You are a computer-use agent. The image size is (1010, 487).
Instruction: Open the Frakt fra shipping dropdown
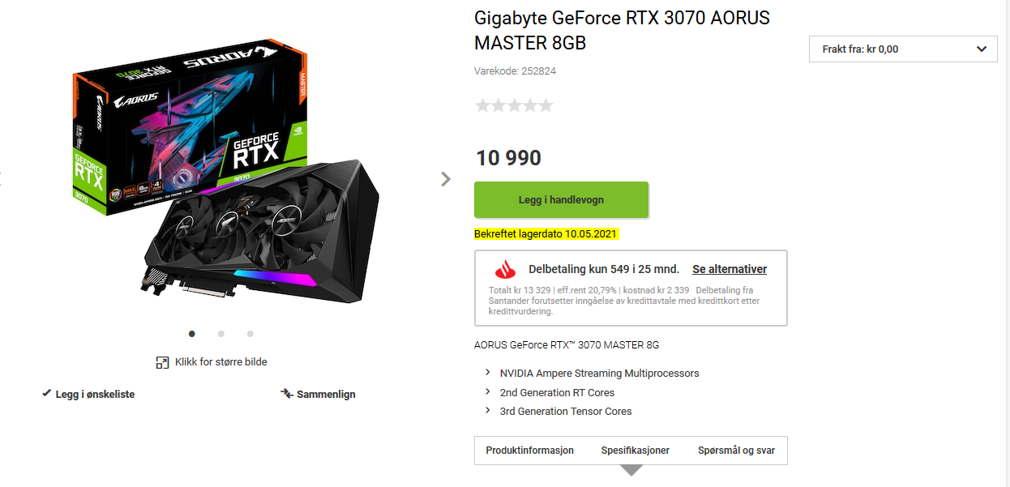pos(903,49)
